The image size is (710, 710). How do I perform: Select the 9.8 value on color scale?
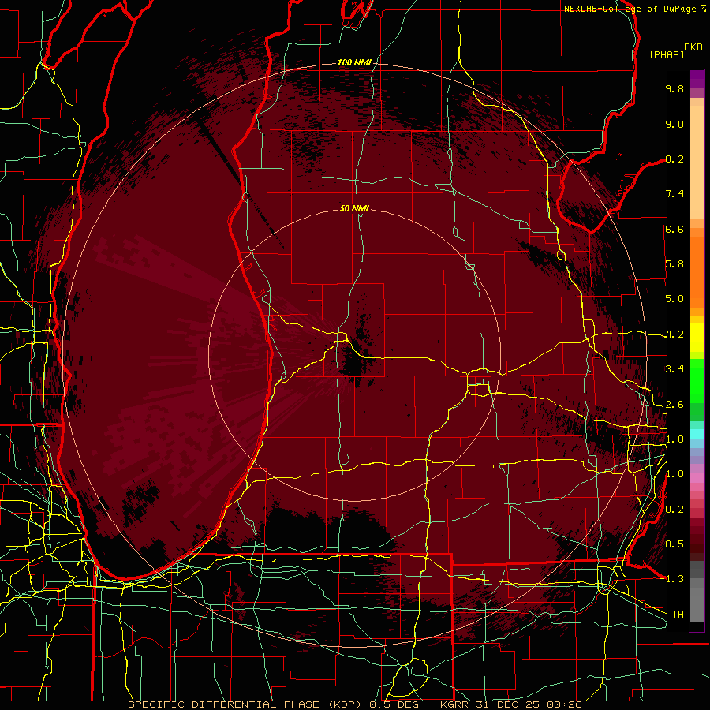(x=674, y=88)
